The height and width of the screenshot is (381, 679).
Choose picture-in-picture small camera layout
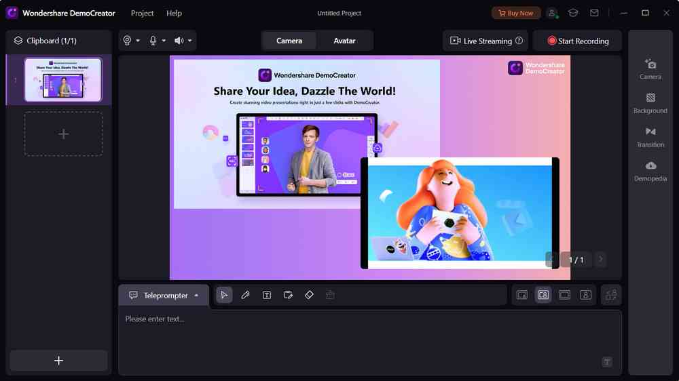pos(521,295)
